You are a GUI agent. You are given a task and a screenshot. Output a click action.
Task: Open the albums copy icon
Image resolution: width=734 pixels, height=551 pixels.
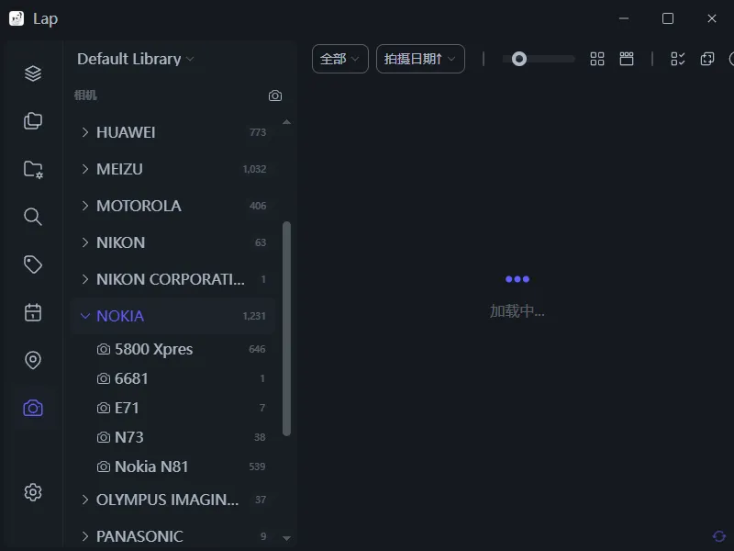(33, 121)
